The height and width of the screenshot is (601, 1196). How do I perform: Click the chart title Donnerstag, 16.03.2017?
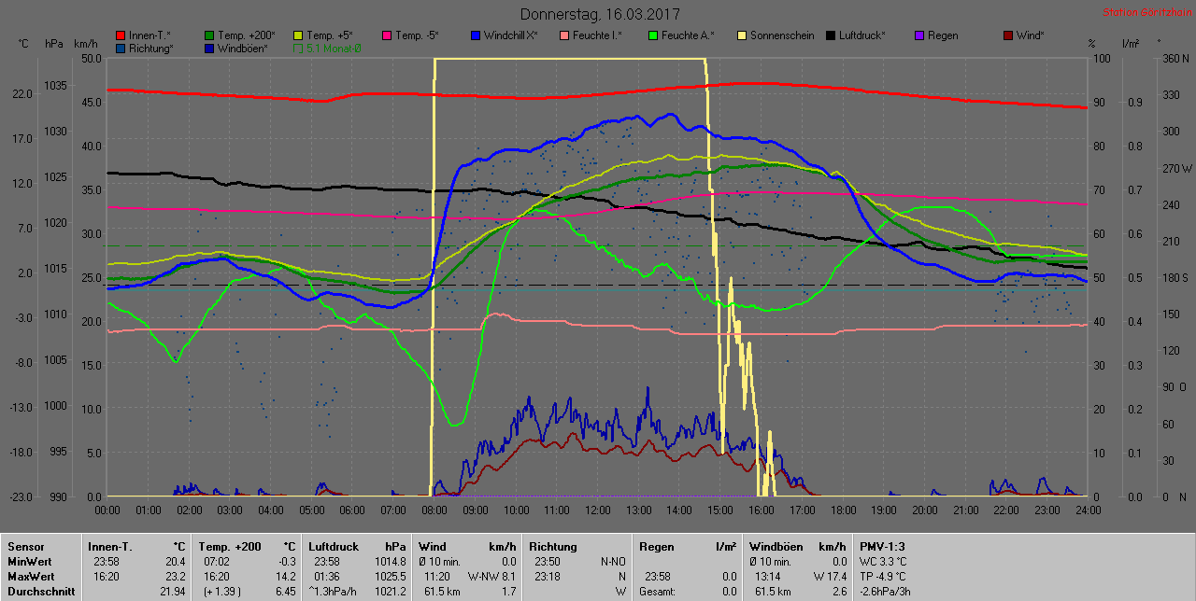(600, 14)
